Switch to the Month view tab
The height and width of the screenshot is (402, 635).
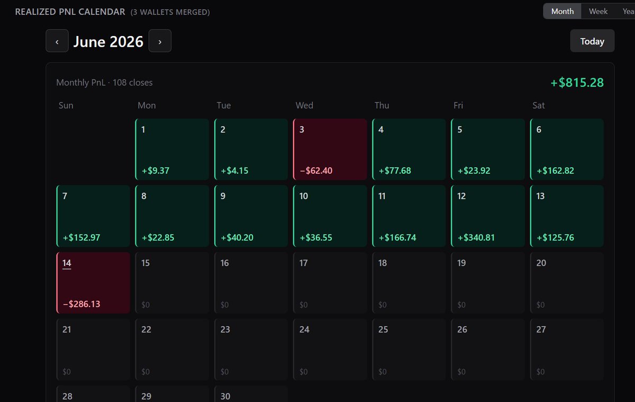pyautogui.click(x=562, y=11)
